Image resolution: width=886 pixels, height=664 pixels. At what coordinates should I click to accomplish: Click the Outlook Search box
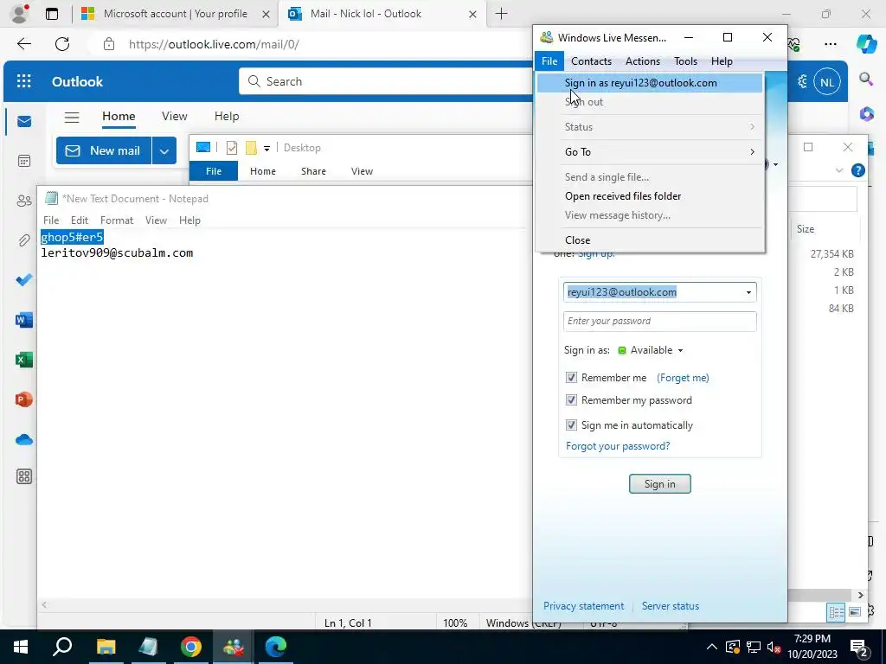384,82
